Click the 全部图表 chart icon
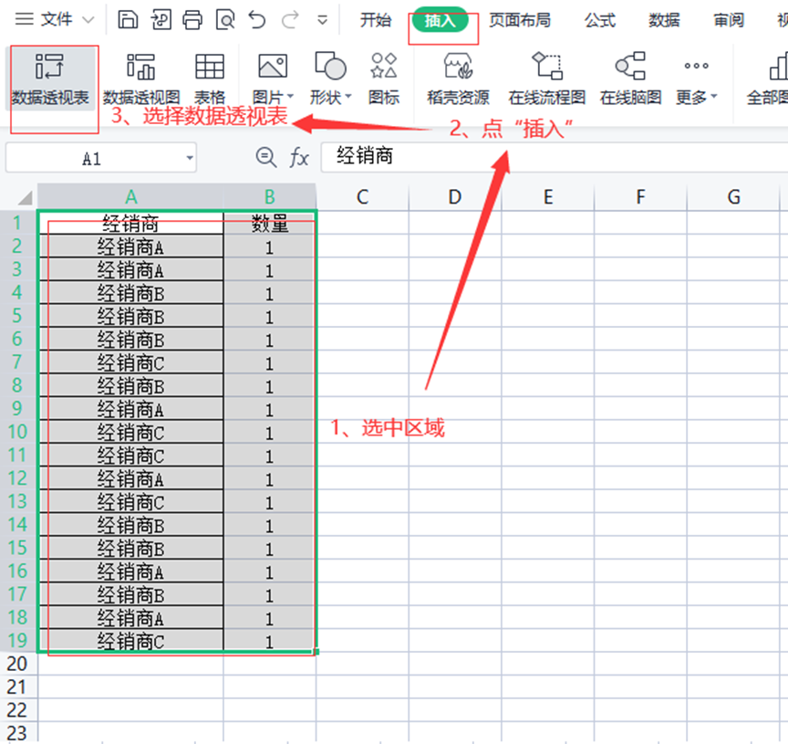The image size is (788, 744). [x=778, y=67]
